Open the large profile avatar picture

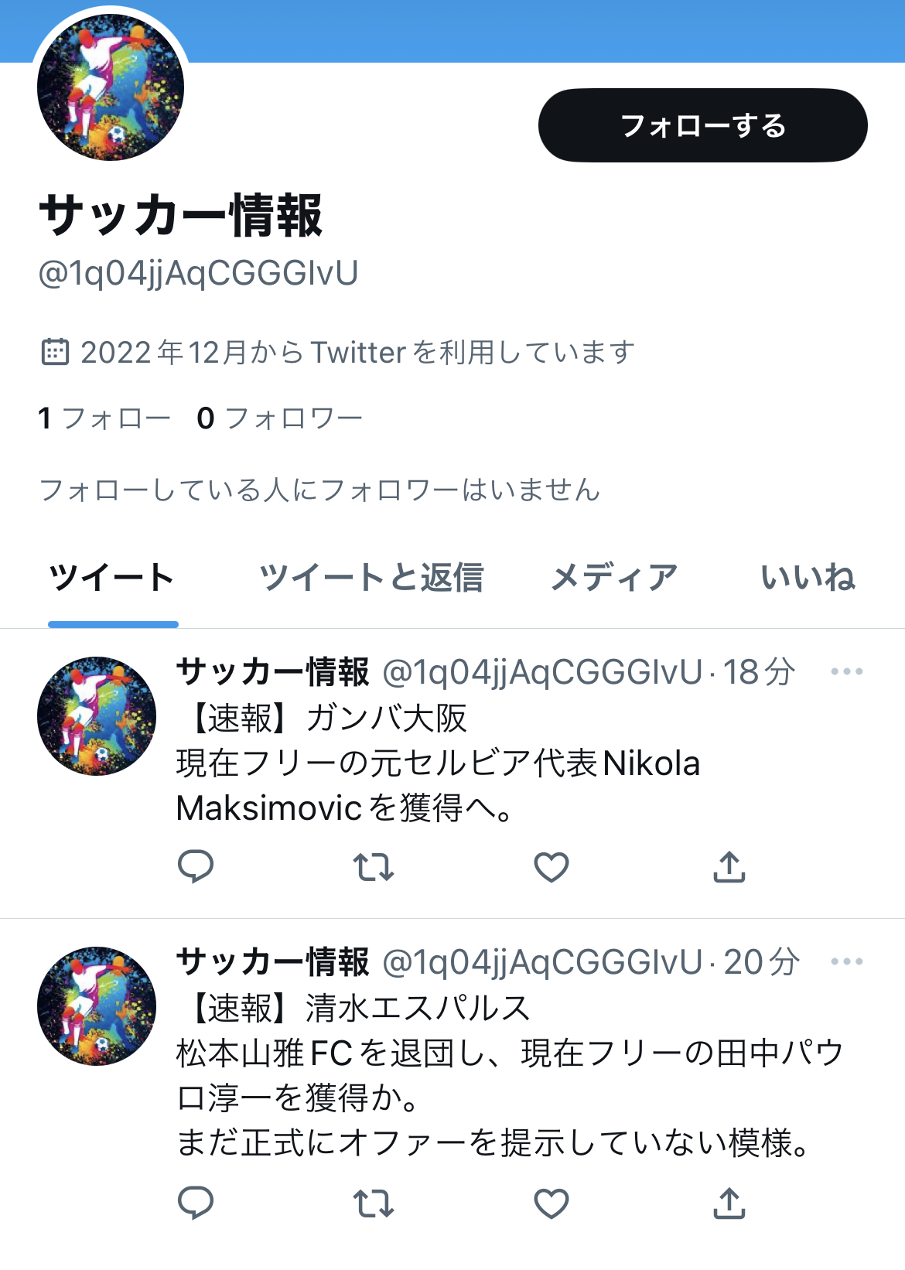coord(111,87)
